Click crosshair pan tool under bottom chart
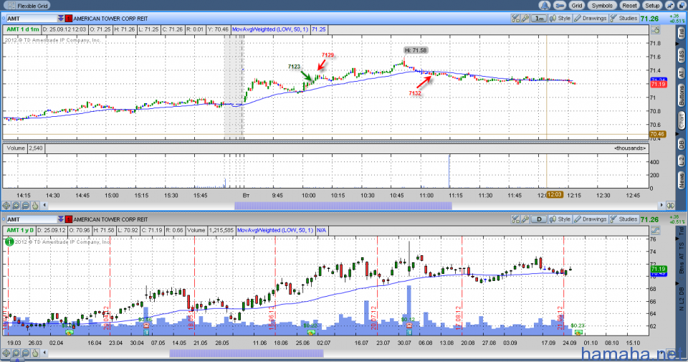Screen dimensions: 688x362 click(x=6, y=353)
